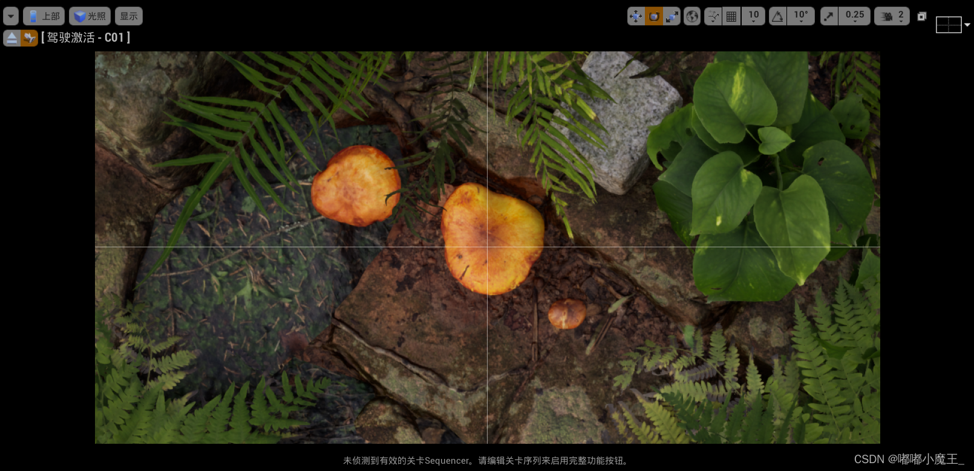974x471 pixels.
Task: Click the Sequencer warning message text
Action: click(x=487, y=461)
